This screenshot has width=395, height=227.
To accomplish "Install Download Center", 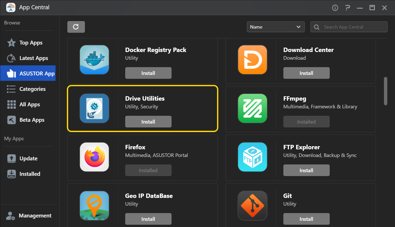I will 307,73.
